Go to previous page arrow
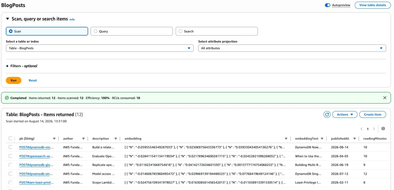 pos(362,129)
